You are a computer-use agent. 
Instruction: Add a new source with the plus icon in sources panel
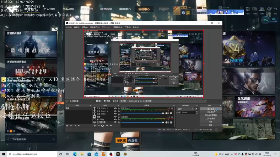95,126
